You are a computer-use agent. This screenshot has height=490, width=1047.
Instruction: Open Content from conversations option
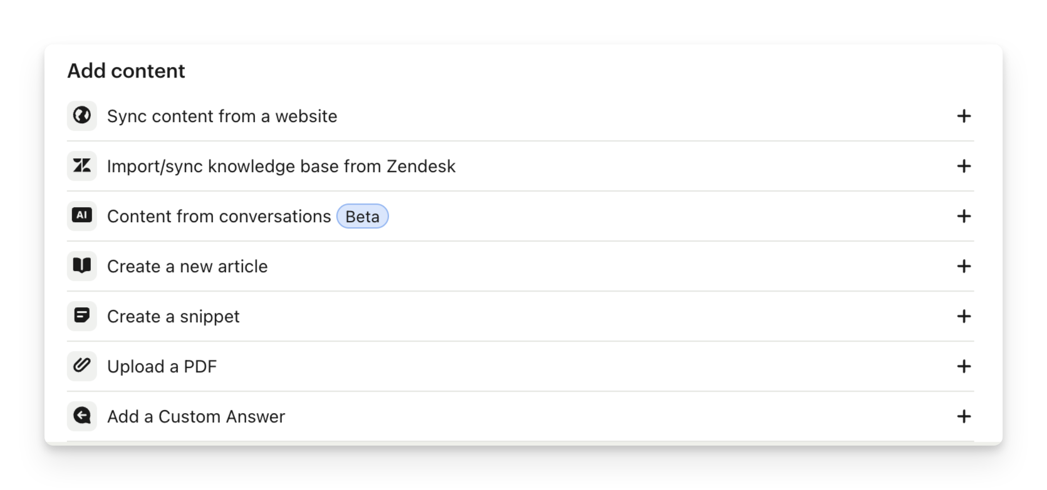pyautogui.click(x=219, y=217)
